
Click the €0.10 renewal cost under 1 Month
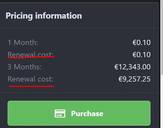(x=141, y=55)
